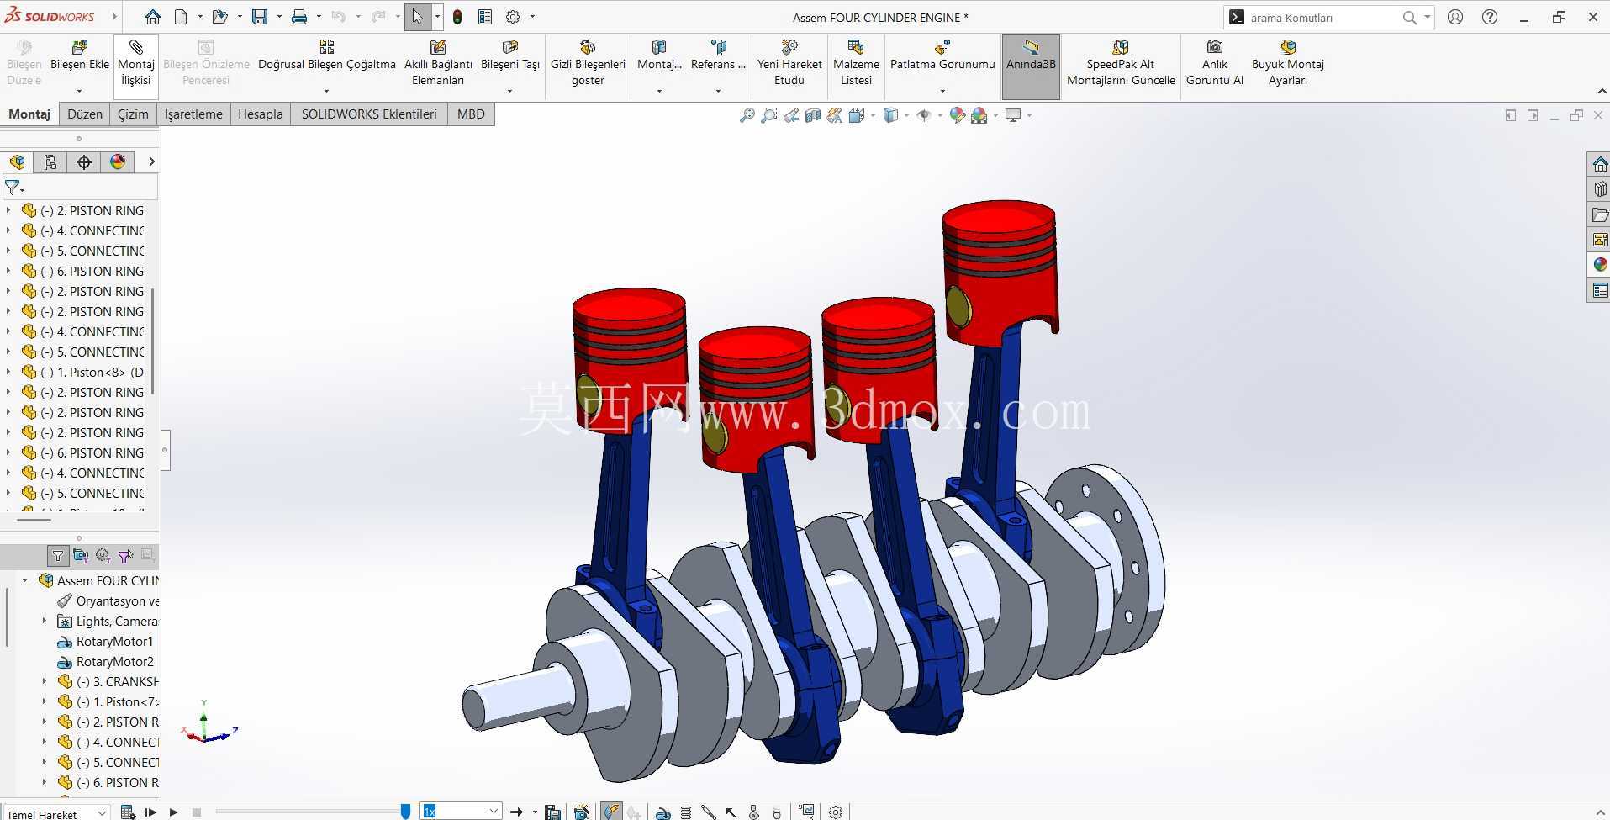Click Play button in motion toolbar
Viewport: 1610px width, 820px height.
[x=174, y=812]
